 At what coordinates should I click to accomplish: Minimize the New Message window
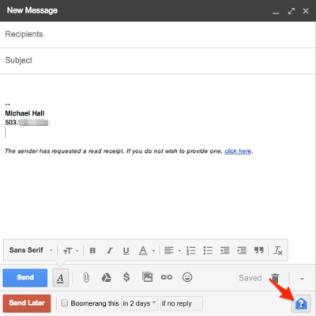tap(276, 12)
